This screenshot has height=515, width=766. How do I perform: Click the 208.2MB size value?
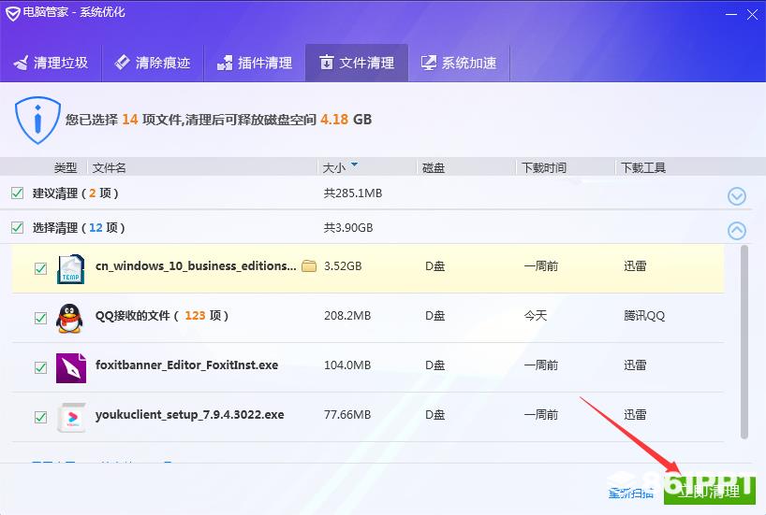coord(347,316)
